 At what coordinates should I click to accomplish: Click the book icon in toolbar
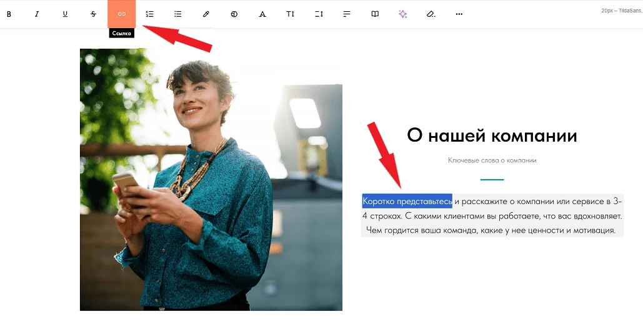375,14
